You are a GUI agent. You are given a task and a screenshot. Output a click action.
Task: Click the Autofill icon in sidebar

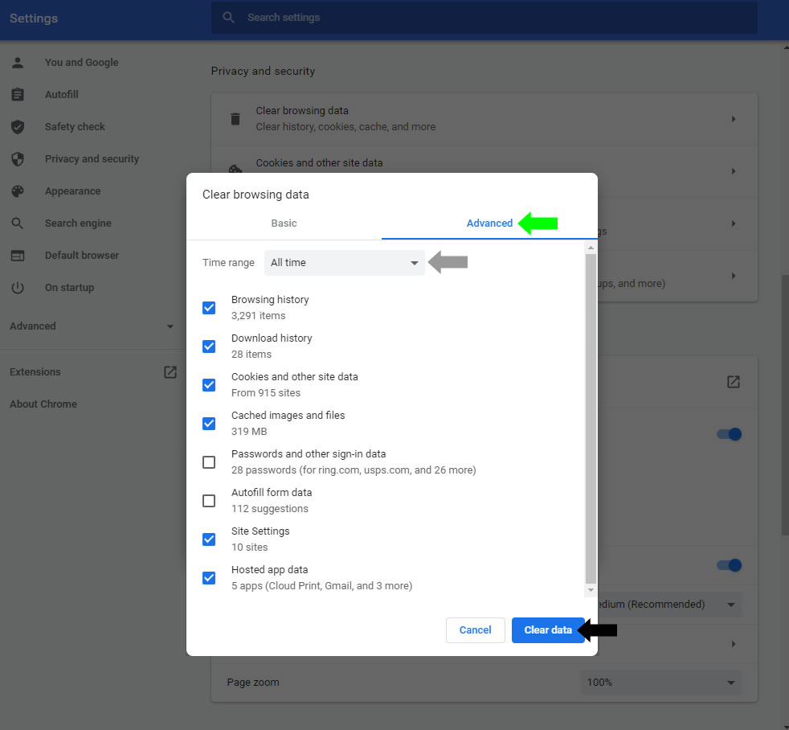[x=18, y=94]
